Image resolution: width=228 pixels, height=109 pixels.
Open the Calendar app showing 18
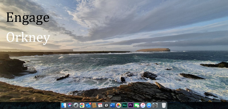pyautogui.click(x=100, y=105)
